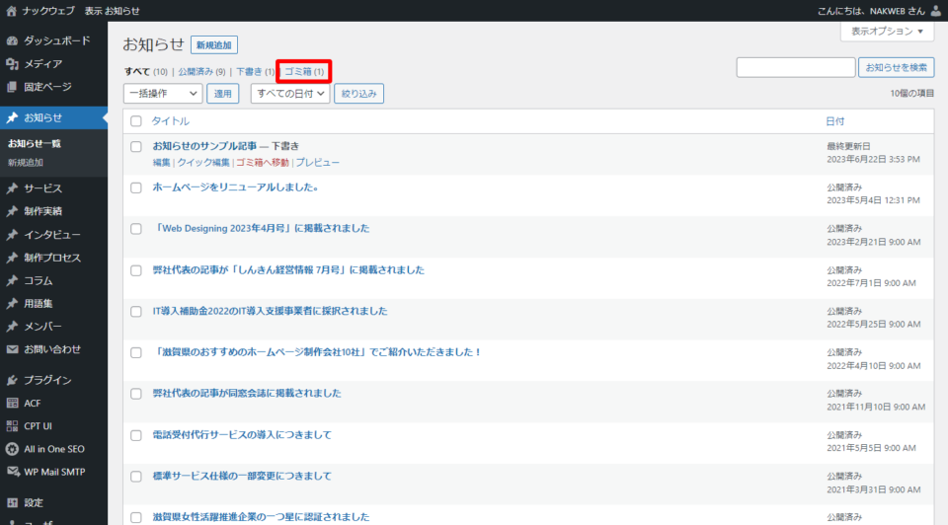This screenshot has width=948, height=525.
Task: Click プレビュー under the sample post
Action: tap(317, 163)
